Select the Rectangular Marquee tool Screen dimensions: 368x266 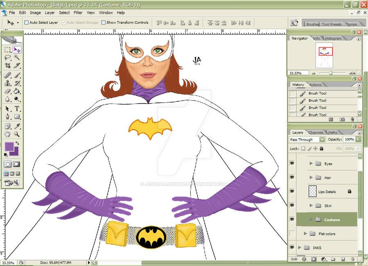(7, 50)
